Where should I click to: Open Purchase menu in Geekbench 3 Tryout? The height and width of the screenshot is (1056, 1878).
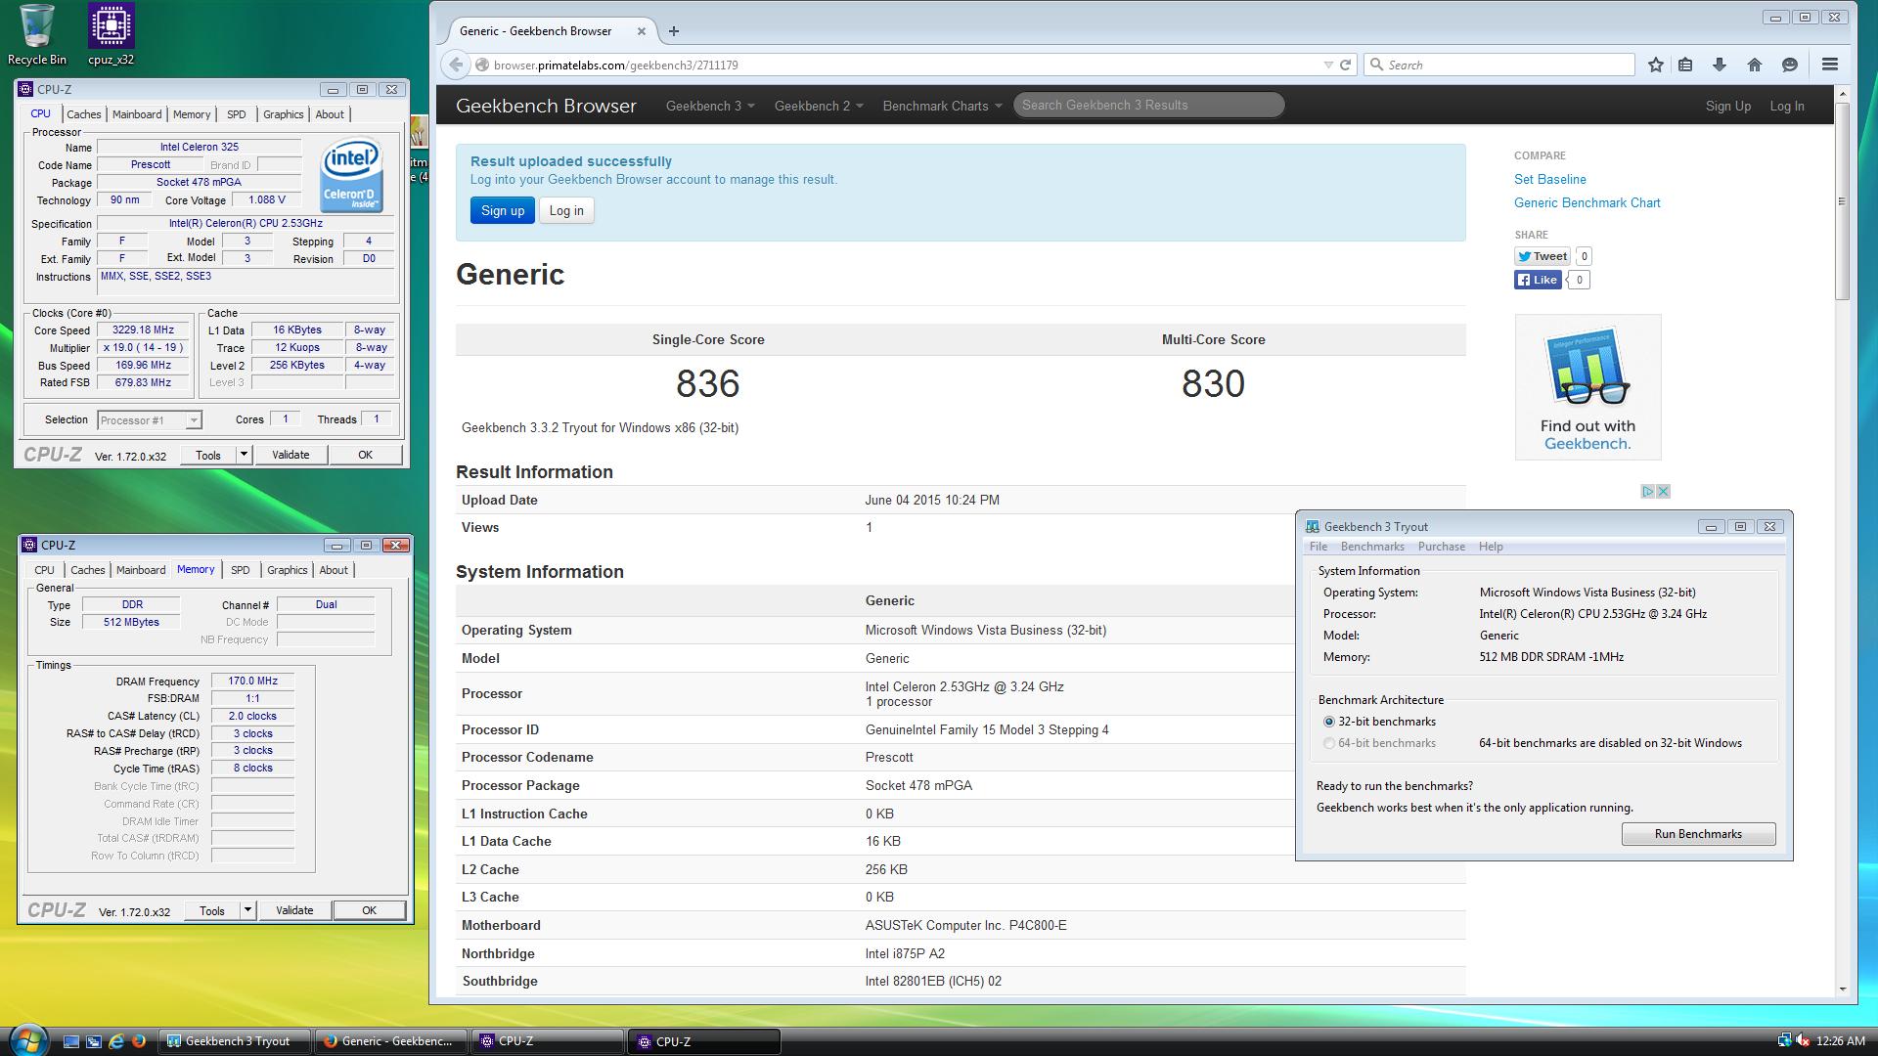pyautogui.click(x=1441, y=547)
